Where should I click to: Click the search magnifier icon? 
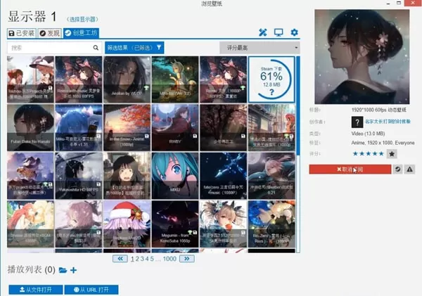(x=96, y=48)
